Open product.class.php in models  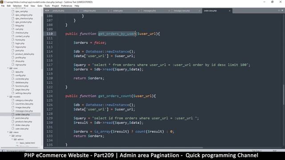[x=24, y=121]
